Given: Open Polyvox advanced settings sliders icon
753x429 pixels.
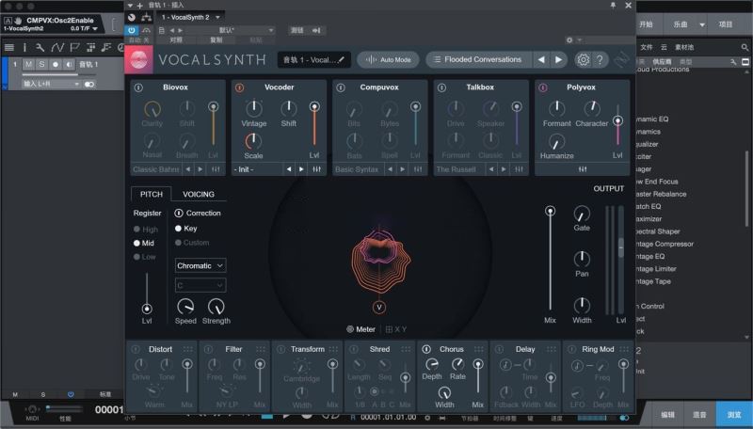Looking at the screenshot, I should tap(583, 169).
